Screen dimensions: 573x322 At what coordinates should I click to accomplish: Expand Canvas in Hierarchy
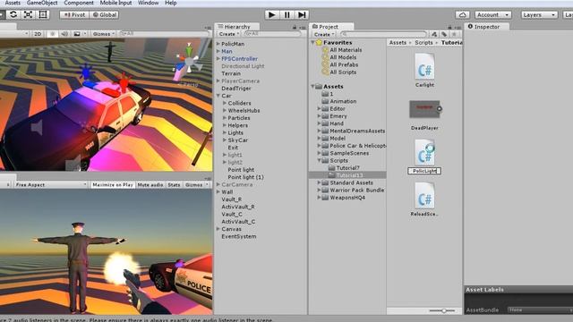(218, 229)
